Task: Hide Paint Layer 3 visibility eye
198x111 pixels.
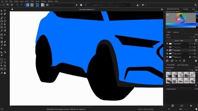Action: coord(167,54)
